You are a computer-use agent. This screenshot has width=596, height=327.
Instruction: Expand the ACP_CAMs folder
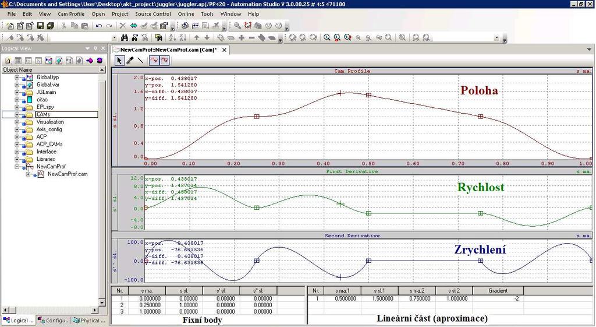(x=17, y=145)
